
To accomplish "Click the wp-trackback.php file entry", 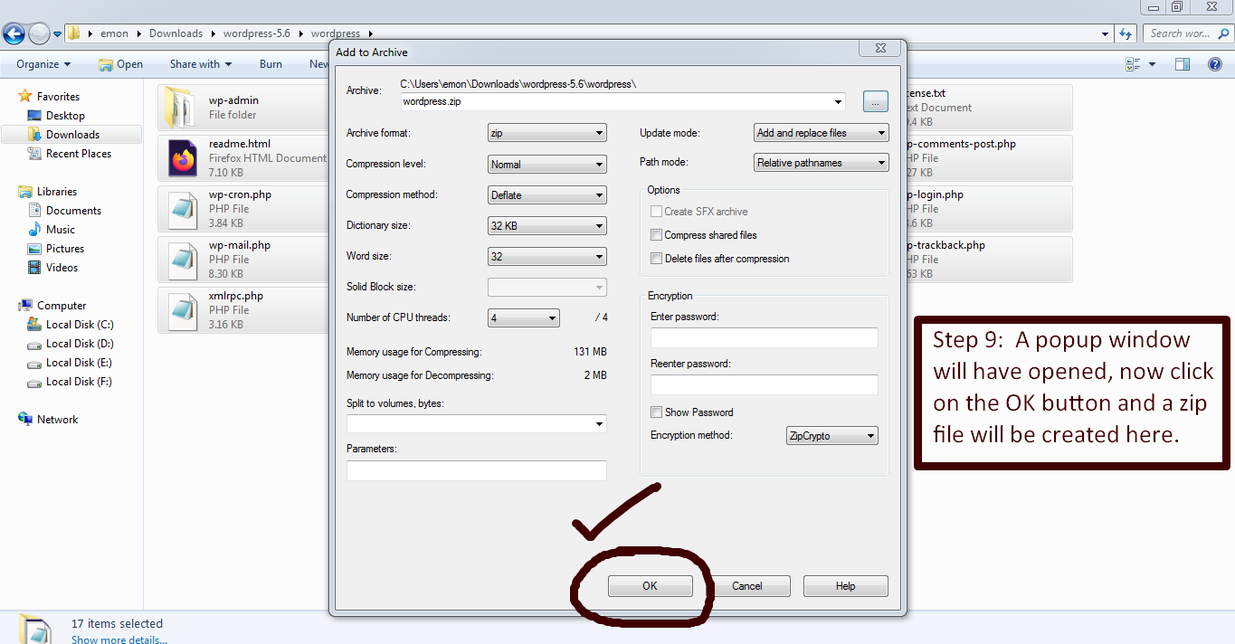I will coord(989,260).
